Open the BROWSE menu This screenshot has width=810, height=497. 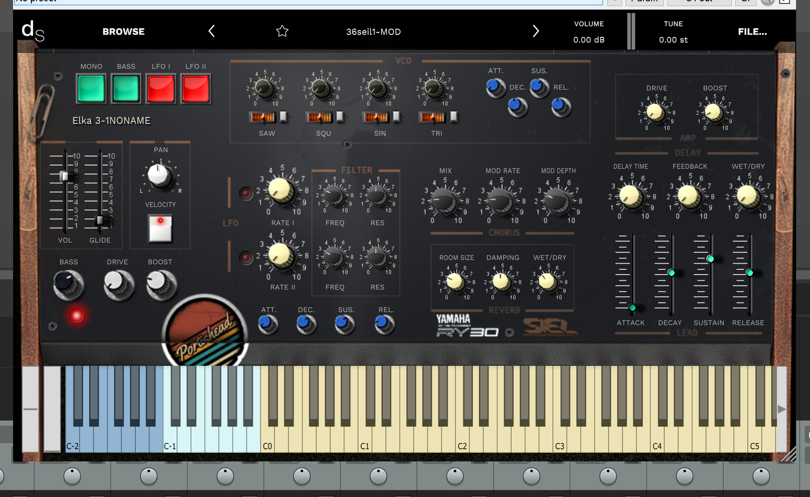[x=124, y=31]
